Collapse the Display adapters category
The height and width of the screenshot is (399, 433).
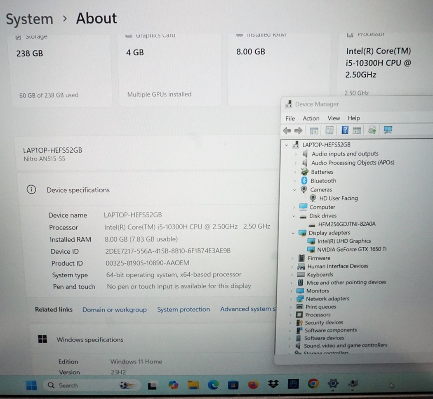click(293, 233)
